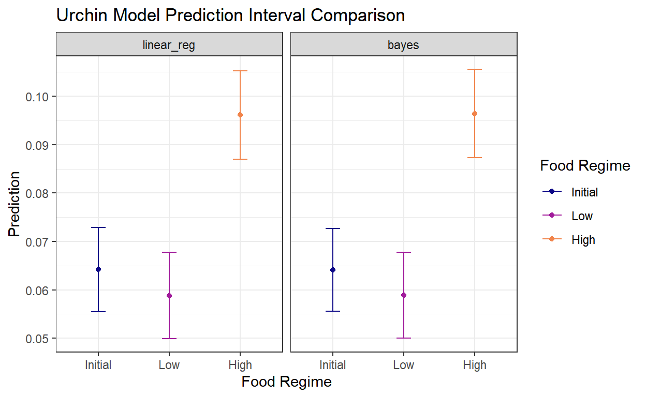Click the Food Regime x-axis title
646x397 pixels.
pos(286,382)
